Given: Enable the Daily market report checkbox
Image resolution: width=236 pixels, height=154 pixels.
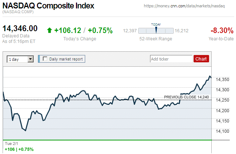Looking at the screenshot, I should [45, 59].
